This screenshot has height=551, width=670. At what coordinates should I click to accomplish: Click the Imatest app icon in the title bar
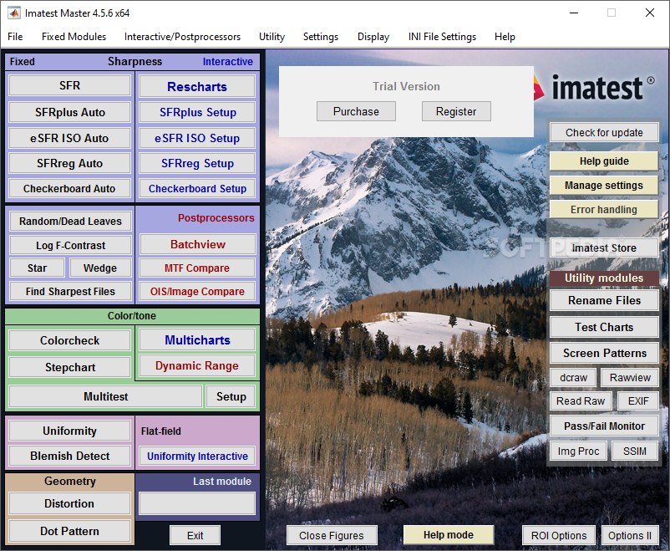pyautogui.click(x=13, y=13)
